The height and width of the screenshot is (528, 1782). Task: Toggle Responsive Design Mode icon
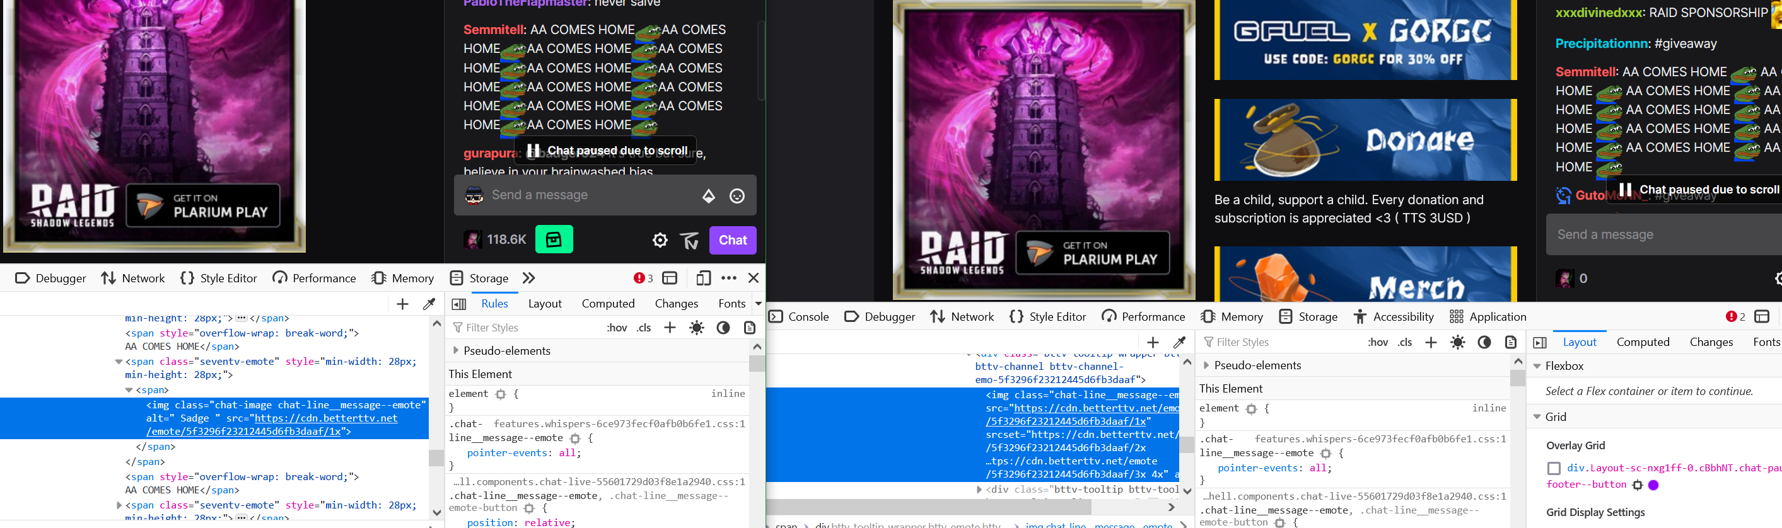point(704,278)
